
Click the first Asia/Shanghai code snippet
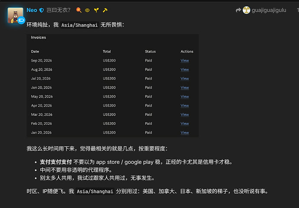[80, 25]
